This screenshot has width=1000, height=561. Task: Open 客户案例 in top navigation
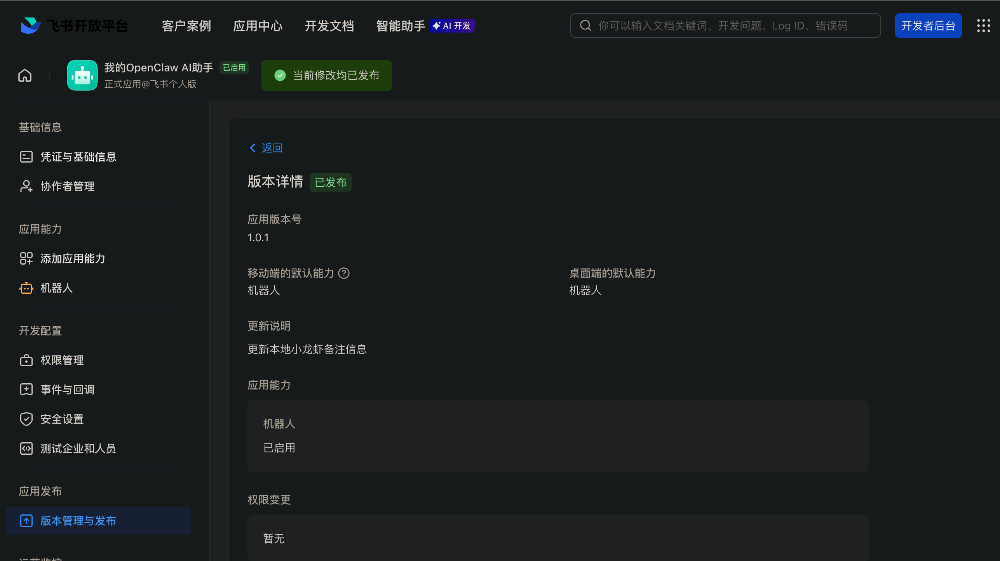pyautogui.click(x=186, y=26)
